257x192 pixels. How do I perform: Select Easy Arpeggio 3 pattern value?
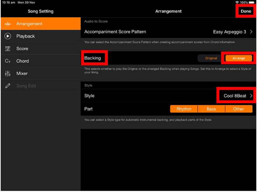230,32
